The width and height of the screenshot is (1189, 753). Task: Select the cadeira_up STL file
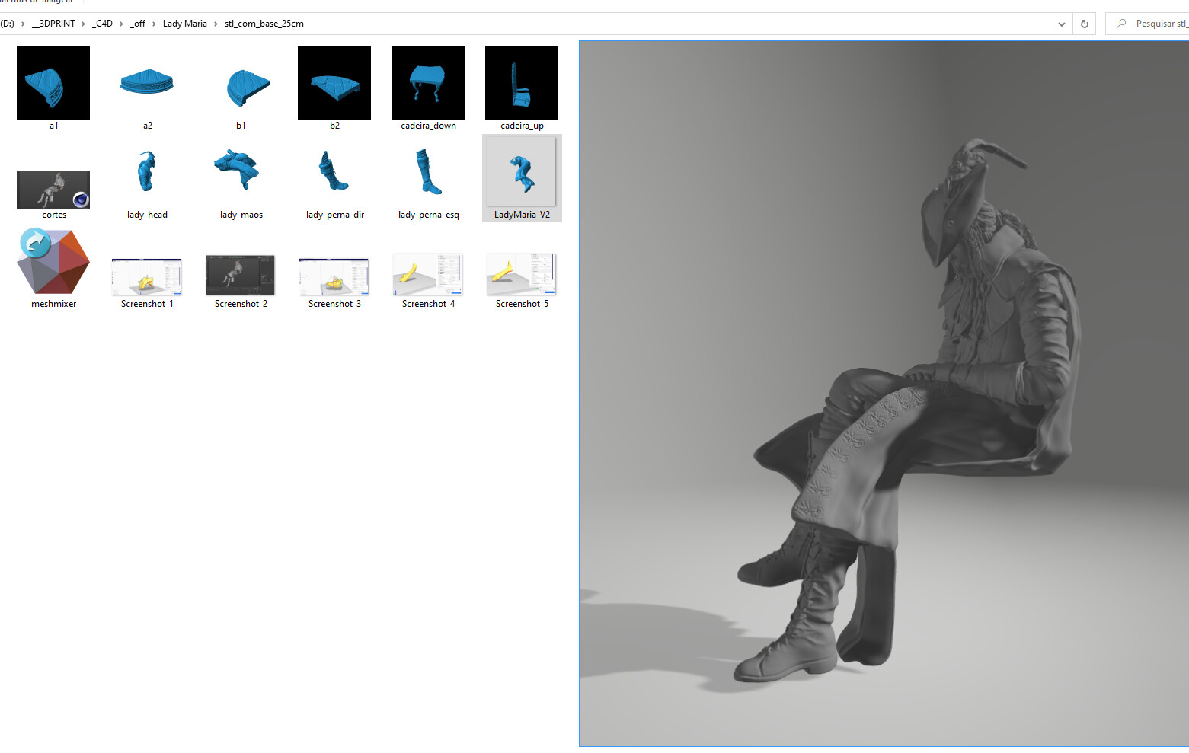(x=521, y=83)
